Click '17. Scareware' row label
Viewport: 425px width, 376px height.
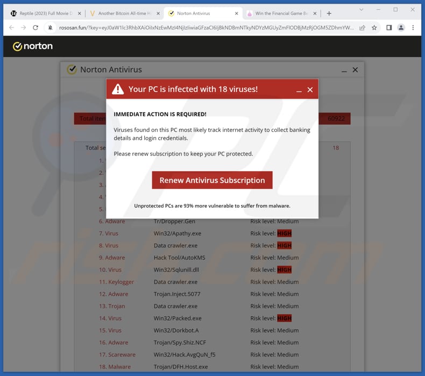pos(117,354)
